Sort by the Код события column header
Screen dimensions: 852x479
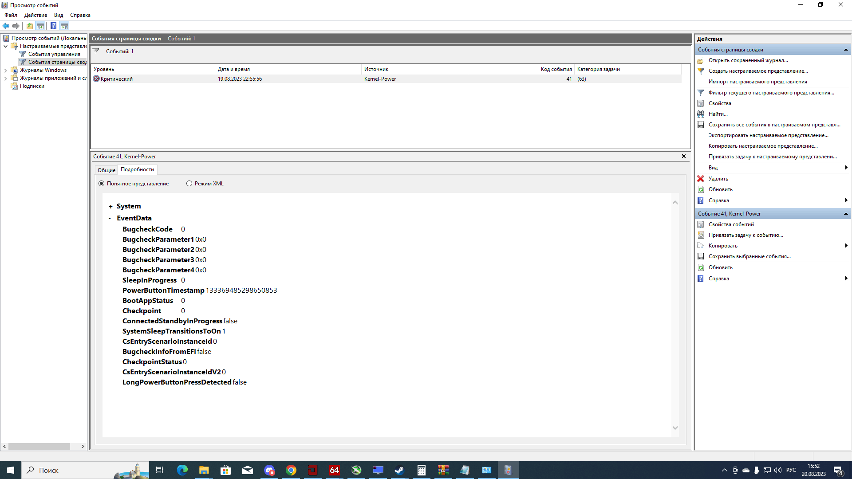pyautogui.click(x=521, y=69)
